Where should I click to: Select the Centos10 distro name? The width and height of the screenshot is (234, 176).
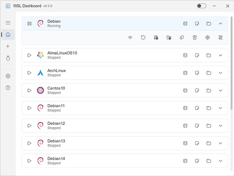pyautogui.click(x=56, y=88)
